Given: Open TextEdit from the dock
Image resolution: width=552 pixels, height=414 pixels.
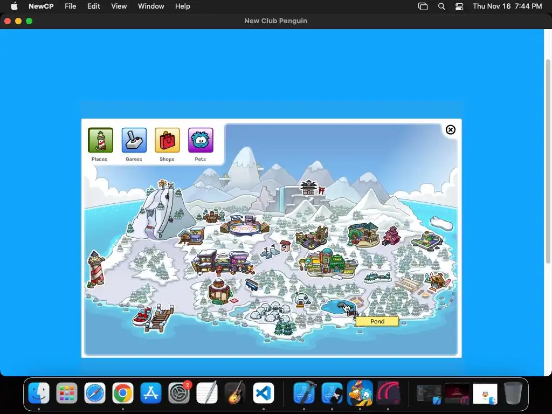Looking at the screenshot, I should 207,393.
